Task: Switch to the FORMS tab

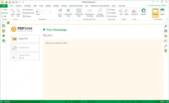Action: (64, 6)
